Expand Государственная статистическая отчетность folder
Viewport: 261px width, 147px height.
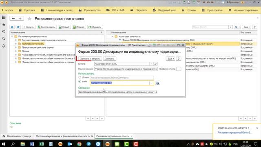tap(15, 40)
